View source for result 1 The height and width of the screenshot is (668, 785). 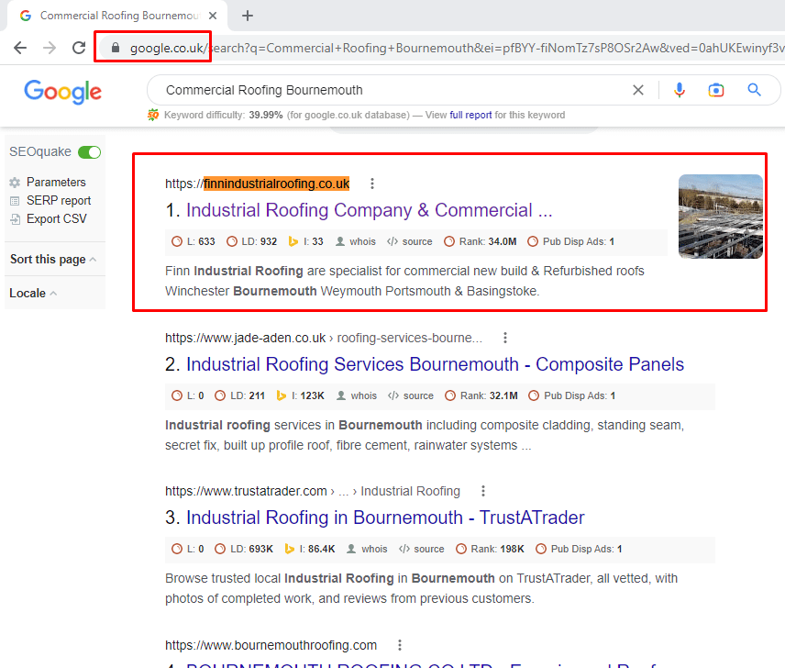410,242
